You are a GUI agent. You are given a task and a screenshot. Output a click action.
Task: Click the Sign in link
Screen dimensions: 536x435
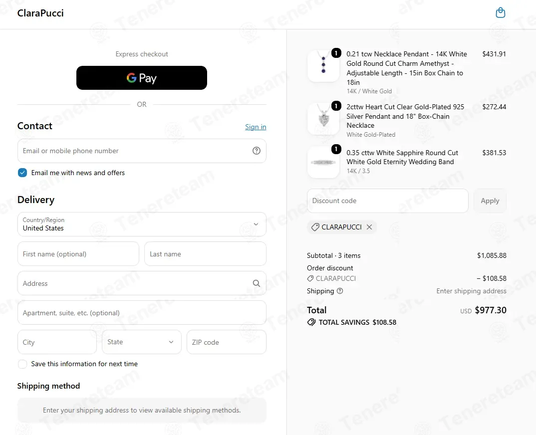(256, 127)
